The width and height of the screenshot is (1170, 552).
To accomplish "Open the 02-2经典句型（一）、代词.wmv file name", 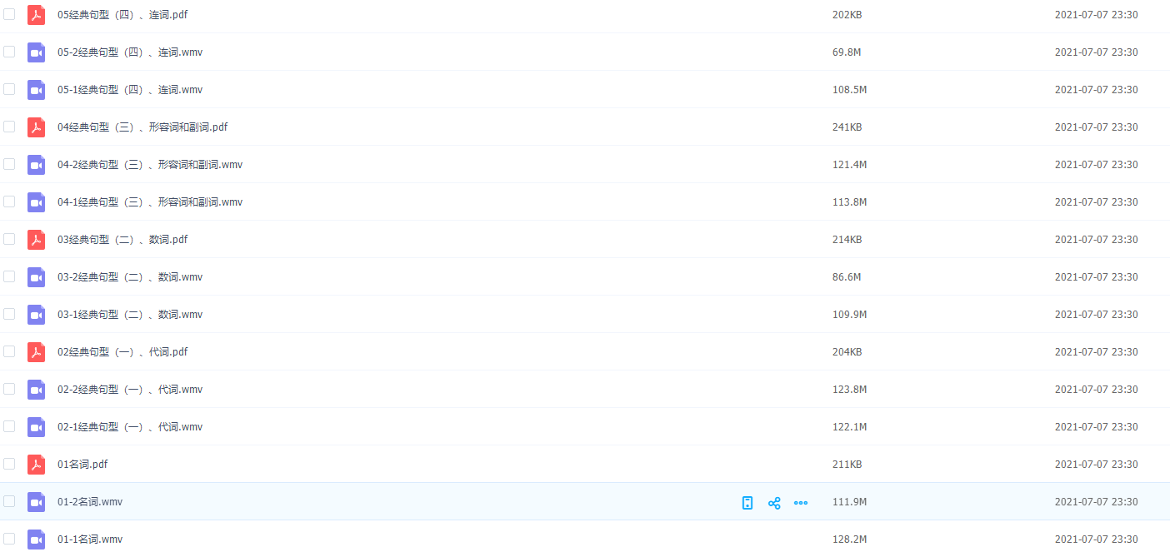I will [x=130, y=390].
